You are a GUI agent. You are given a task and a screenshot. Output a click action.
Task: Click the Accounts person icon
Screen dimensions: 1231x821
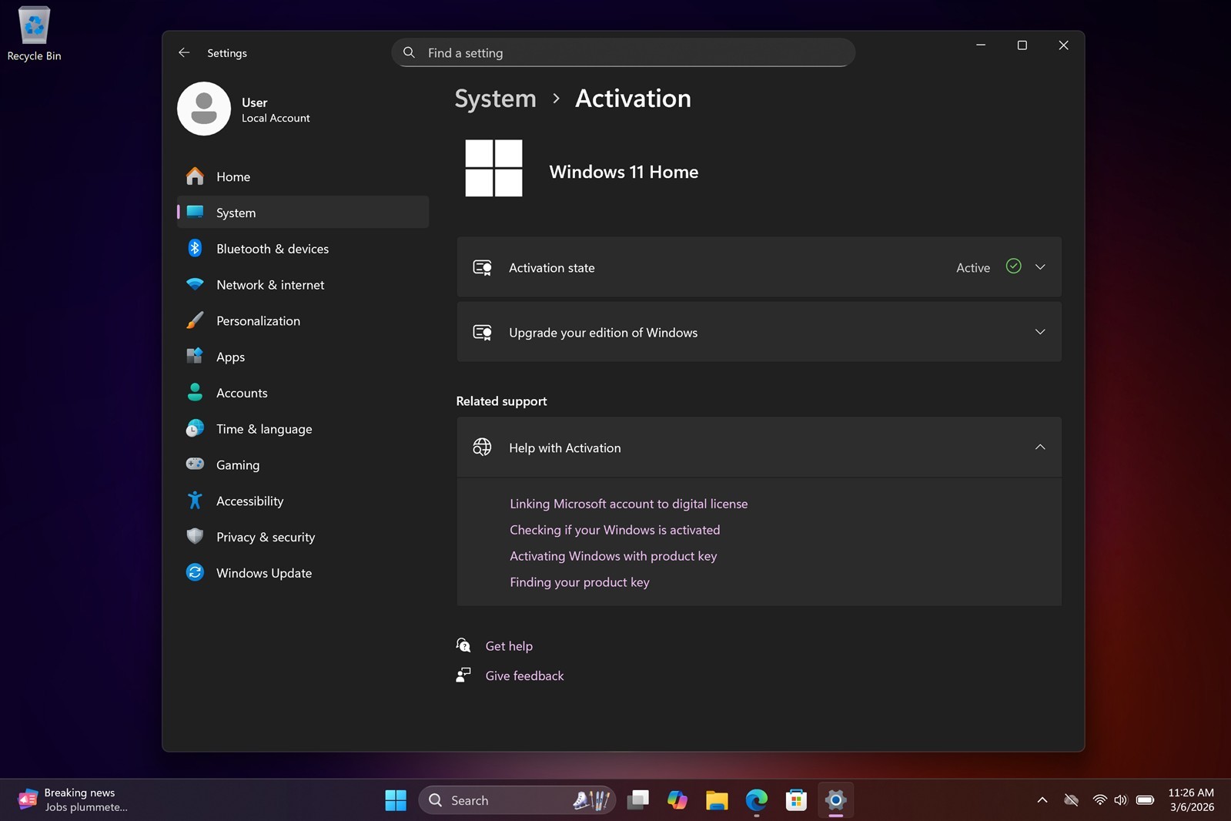point(196,392)
